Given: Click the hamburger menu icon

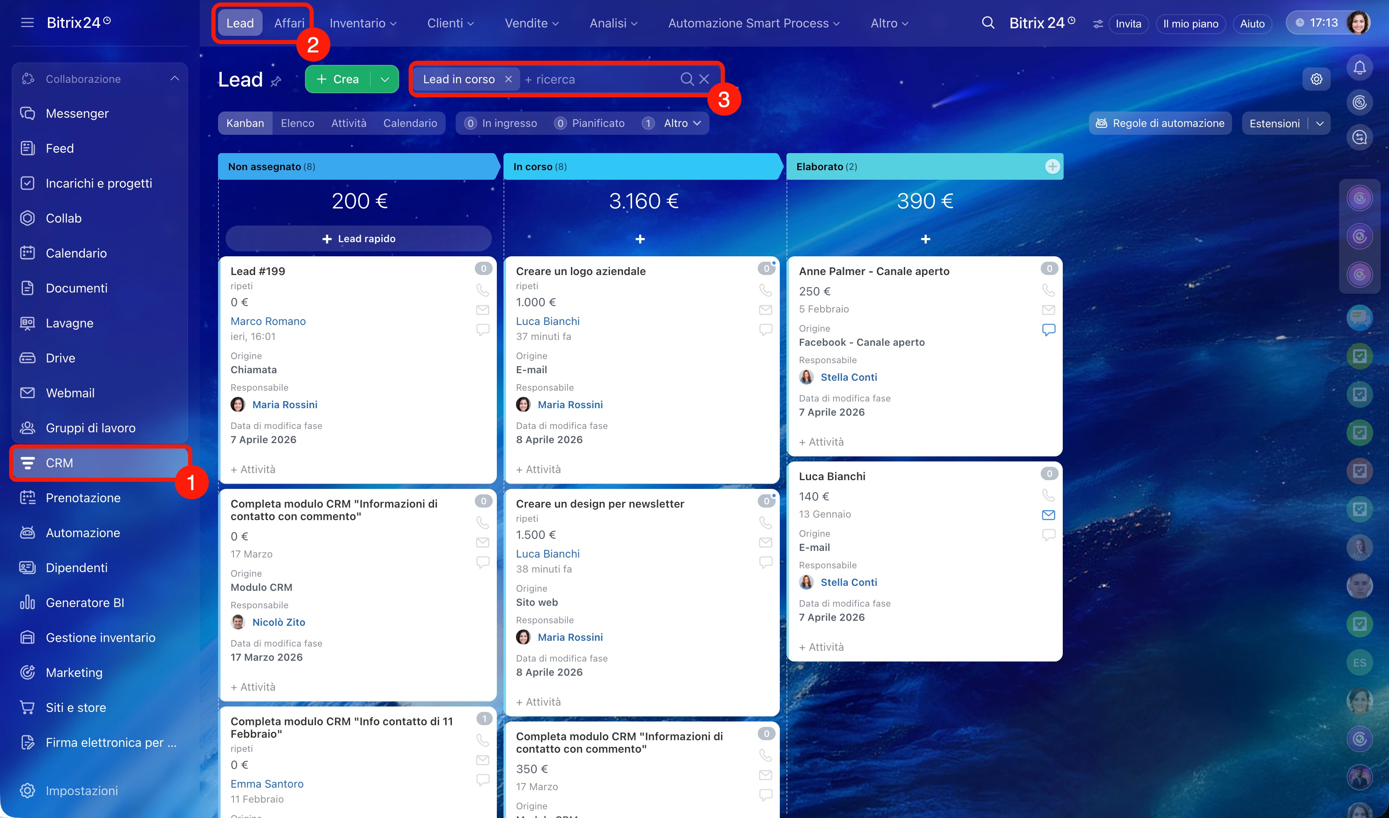Looking at the screenshot, I should [27, 22].
